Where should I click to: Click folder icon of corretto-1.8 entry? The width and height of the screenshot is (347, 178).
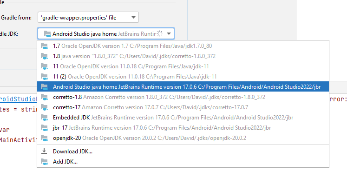pos(45,97)
